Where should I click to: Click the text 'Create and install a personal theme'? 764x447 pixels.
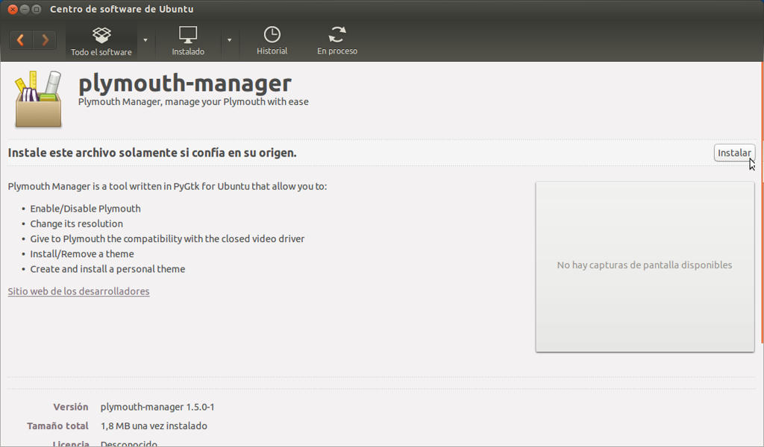click(107, 269)
